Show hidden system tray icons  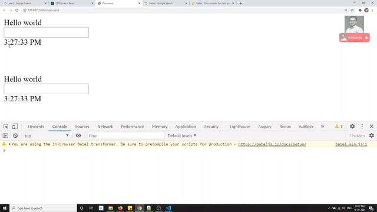[329, 208]
